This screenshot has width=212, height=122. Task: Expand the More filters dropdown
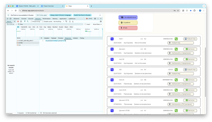click(97, 24)
